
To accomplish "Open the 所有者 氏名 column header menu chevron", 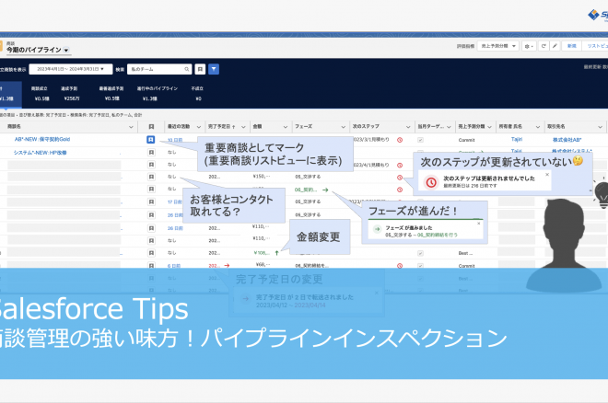I will pyautogui.click(x=538, y=127).
